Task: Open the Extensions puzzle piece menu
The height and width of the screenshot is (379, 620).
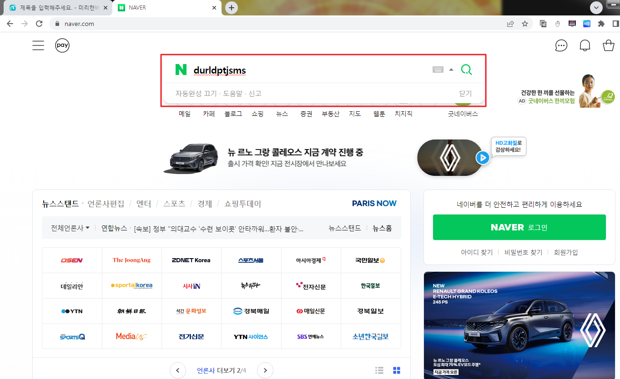Action: pos(601,24)
